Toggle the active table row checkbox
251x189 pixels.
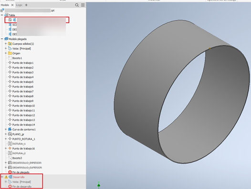tap(10, 20)
